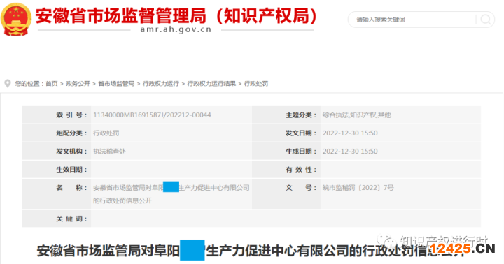The width and height of the screenshot is (504, 264).
Task: Open 行政权力运行结果 breadcrumb link
Action: tap(211, 84)
